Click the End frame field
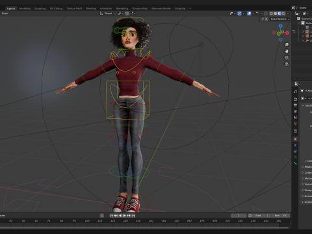The image size is (312, 234). click(x=281, y=216)
